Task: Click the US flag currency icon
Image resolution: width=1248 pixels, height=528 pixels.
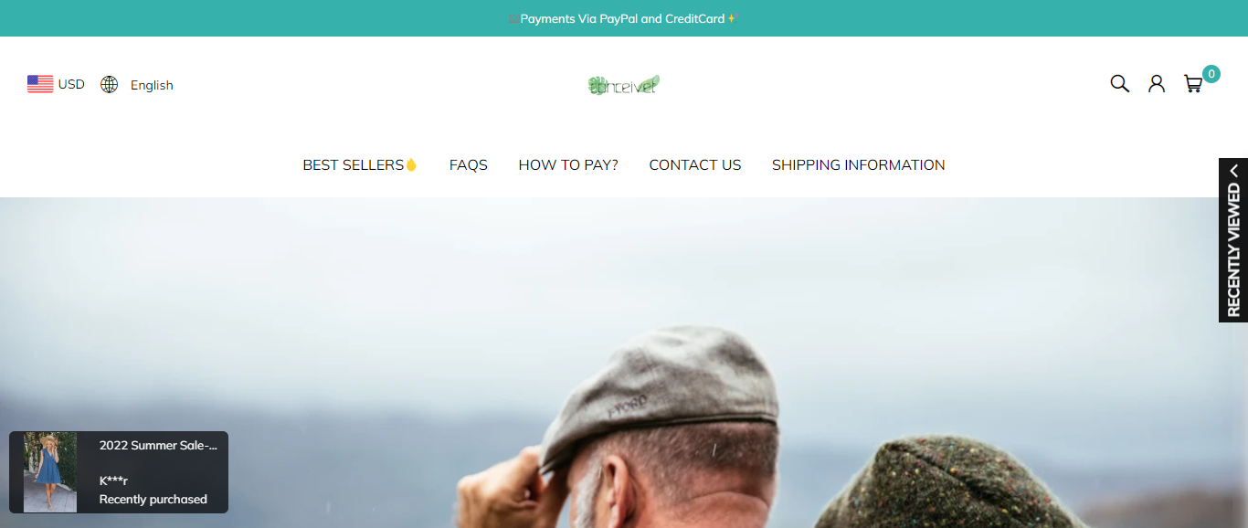Action: 40,84
